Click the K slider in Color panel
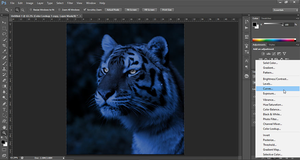 (x=273, y=24)
